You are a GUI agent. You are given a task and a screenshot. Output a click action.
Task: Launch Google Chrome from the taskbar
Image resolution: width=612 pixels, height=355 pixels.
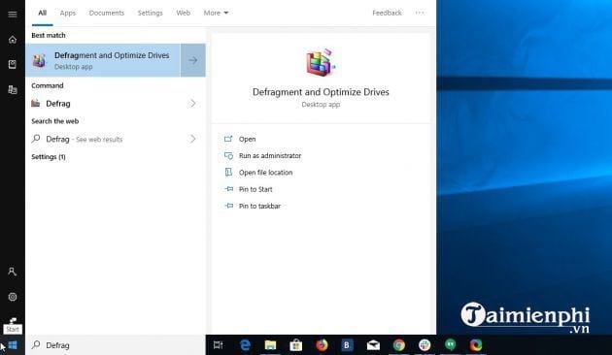pos(399,345)
